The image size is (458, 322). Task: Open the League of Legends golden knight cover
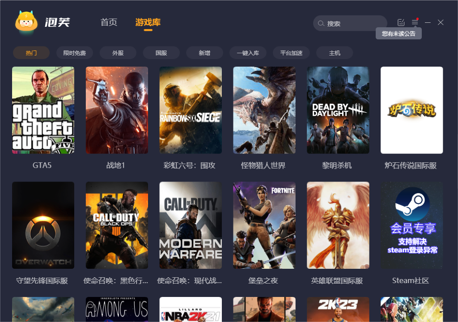pos(338,225)
